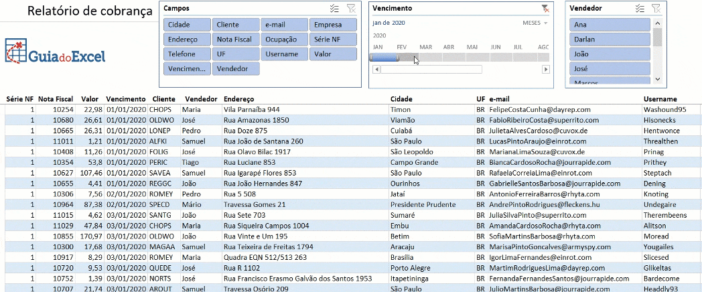The height and width of the screenshot is (292, 702).
Task: Click the Vendedor slicer scrollbar thumb
Action: pyautogui.click(x=657, y=37)
